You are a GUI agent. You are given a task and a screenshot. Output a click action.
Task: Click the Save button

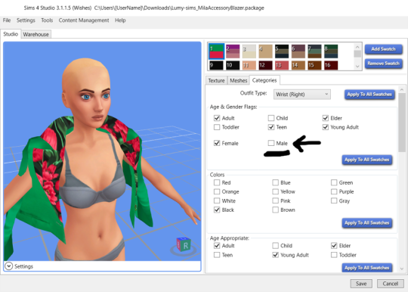pyautogui.click(x=361, y=284)
